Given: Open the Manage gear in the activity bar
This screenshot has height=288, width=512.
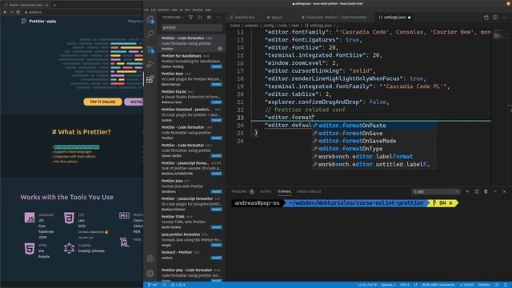Looking at the screenshot, I should [150, 274].
